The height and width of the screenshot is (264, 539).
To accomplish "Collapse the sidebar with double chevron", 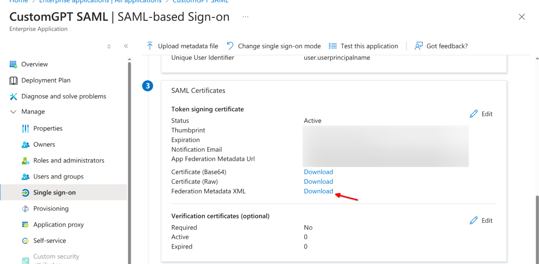I will pos(126,46).
